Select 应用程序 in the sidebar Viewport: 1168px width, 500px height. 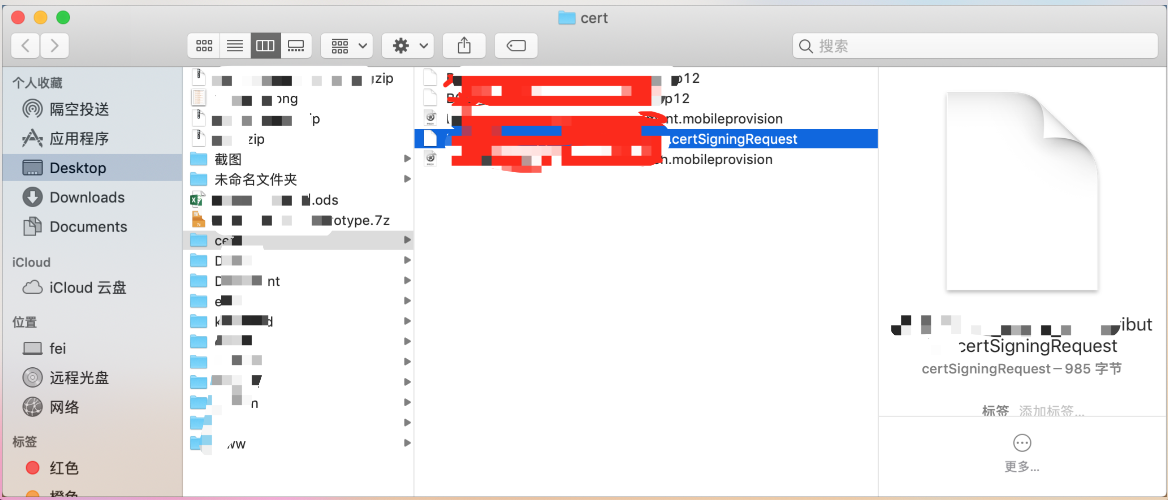[79, 139]
